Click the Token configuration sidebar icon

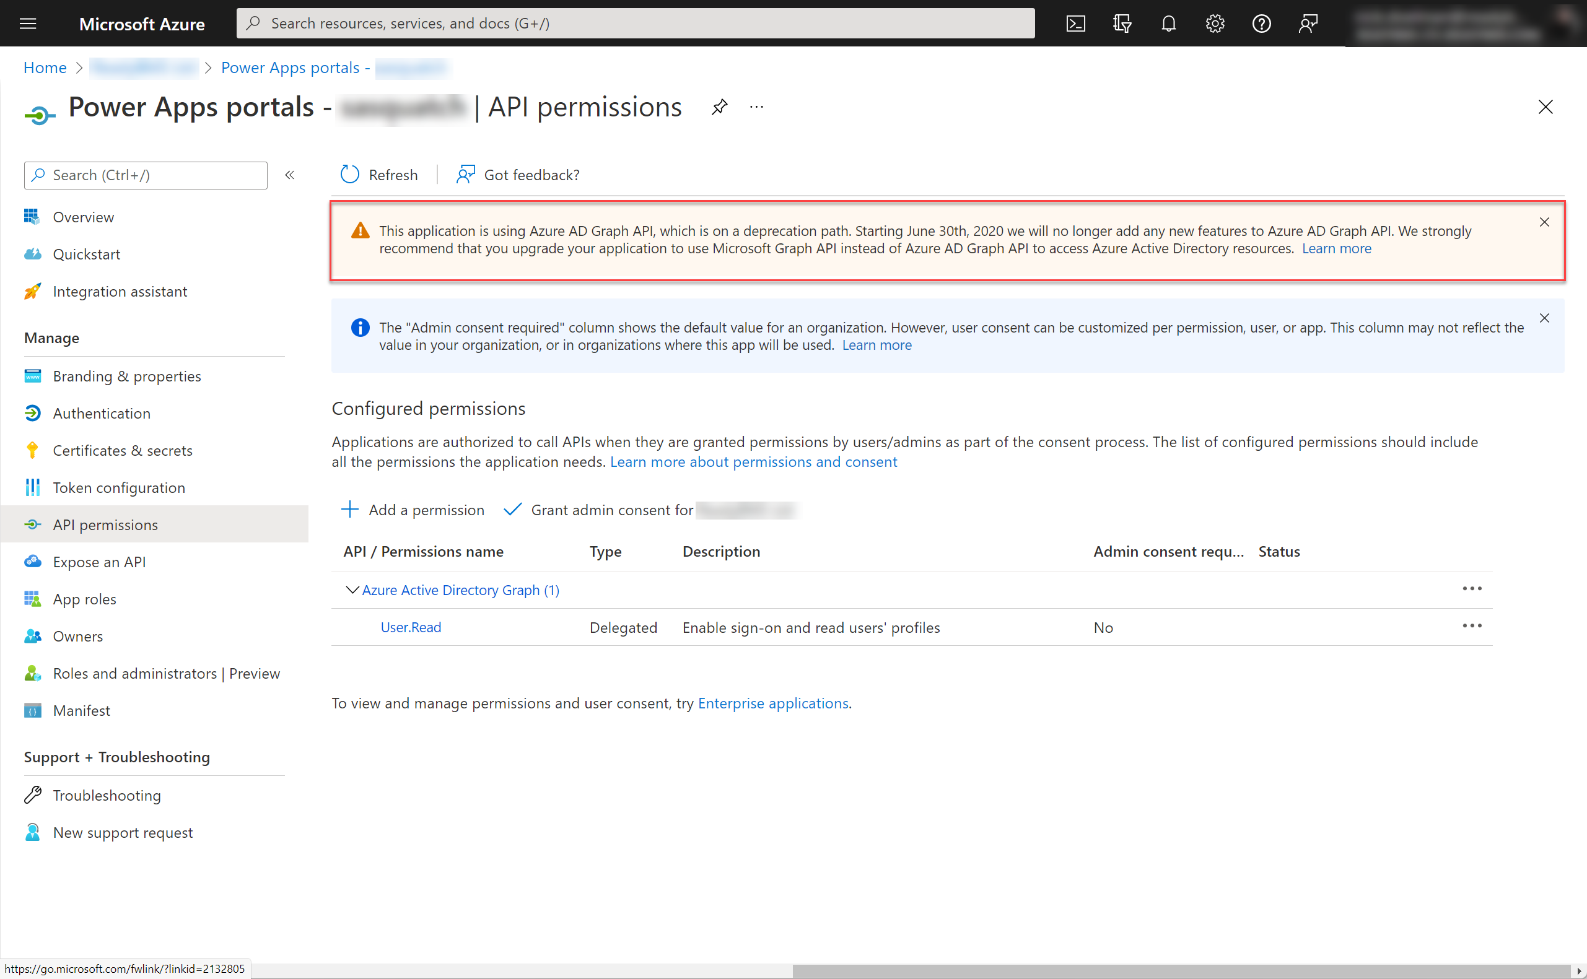click(32, 487)
